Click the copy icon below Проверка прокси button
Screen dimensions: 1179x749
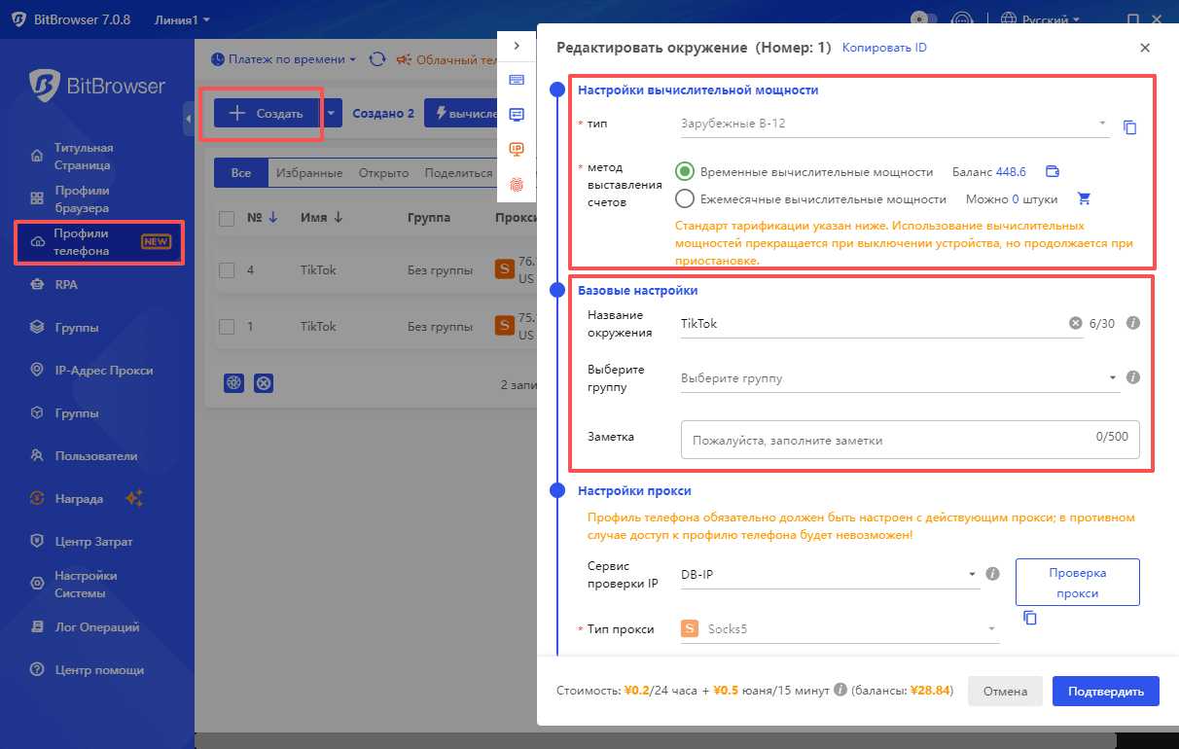(x=1030, y=618)
